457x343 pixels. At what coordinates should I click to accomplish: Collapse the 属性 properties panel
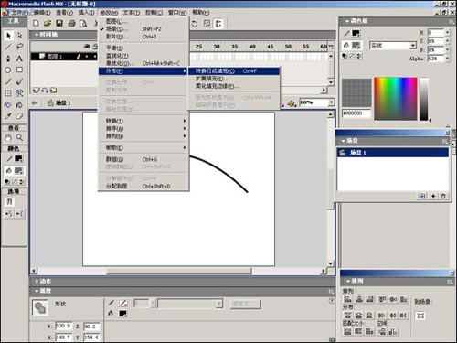[x=37, y=291]
